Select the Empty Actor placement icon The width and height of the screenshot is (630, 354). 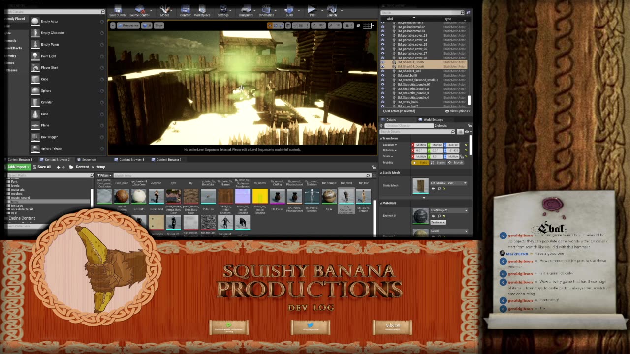35,21
